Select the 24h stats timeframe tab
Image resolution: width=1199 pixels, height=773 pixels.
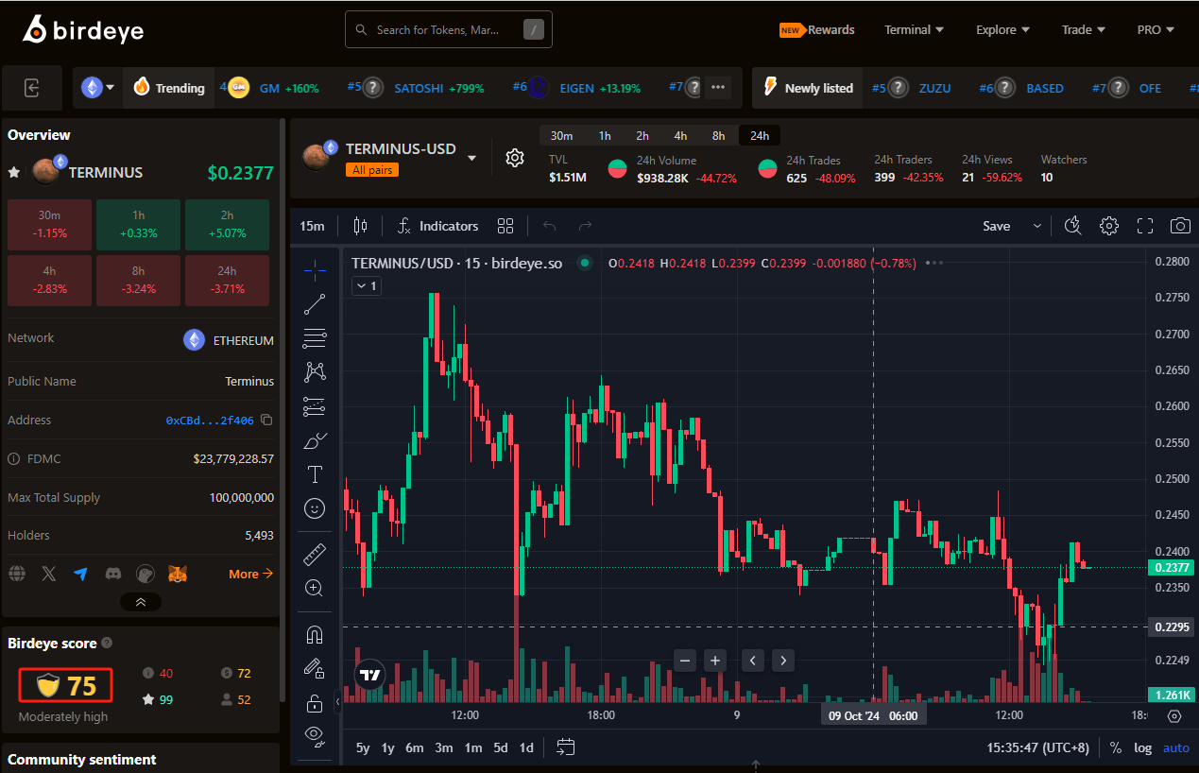760,136
